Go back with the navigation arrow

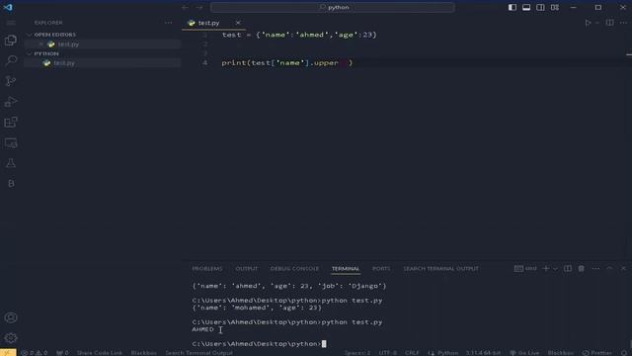point(185,7)
